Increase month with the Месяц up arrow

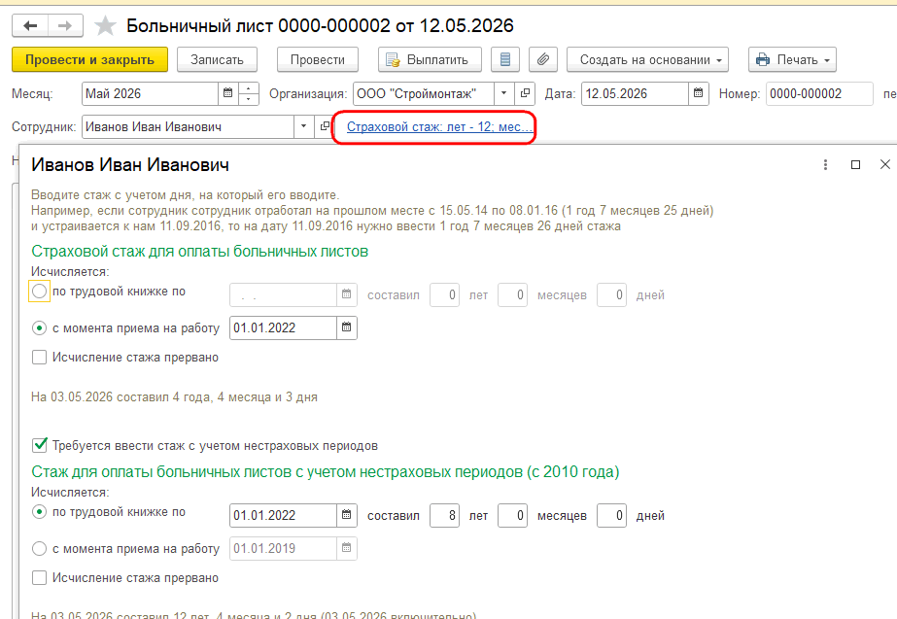[248, 88]
